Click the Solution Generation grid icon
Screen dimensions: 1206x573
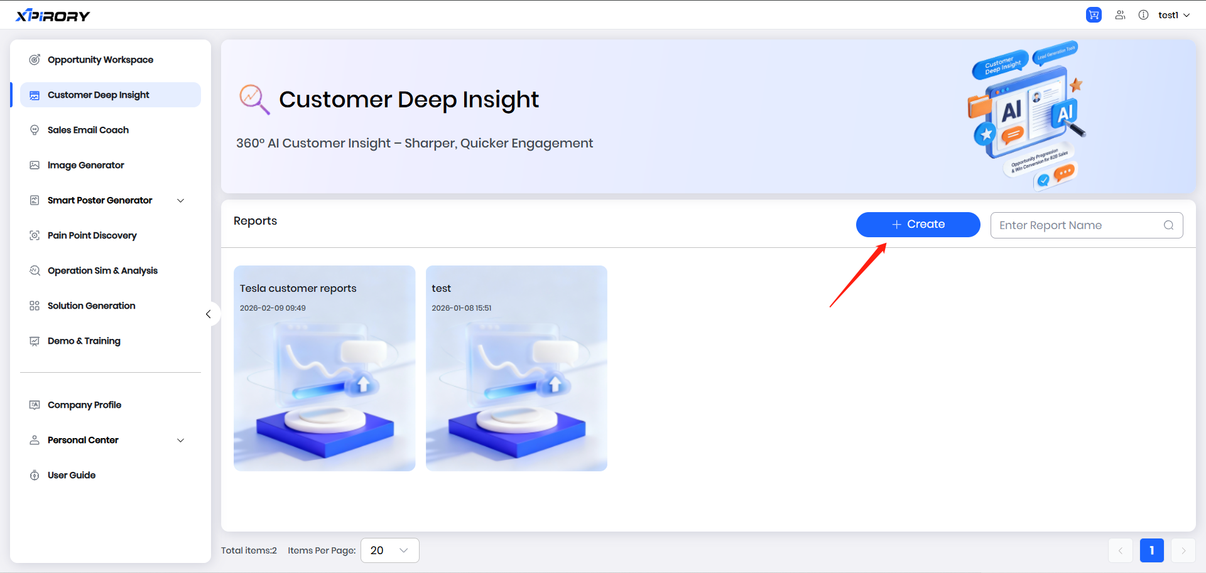tap(35, 306)
